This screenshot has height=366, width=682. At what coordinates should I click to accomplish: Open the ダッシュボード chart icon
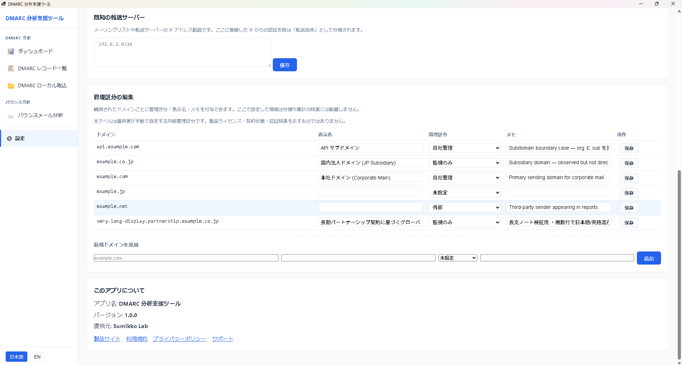(x=11, y=51)
